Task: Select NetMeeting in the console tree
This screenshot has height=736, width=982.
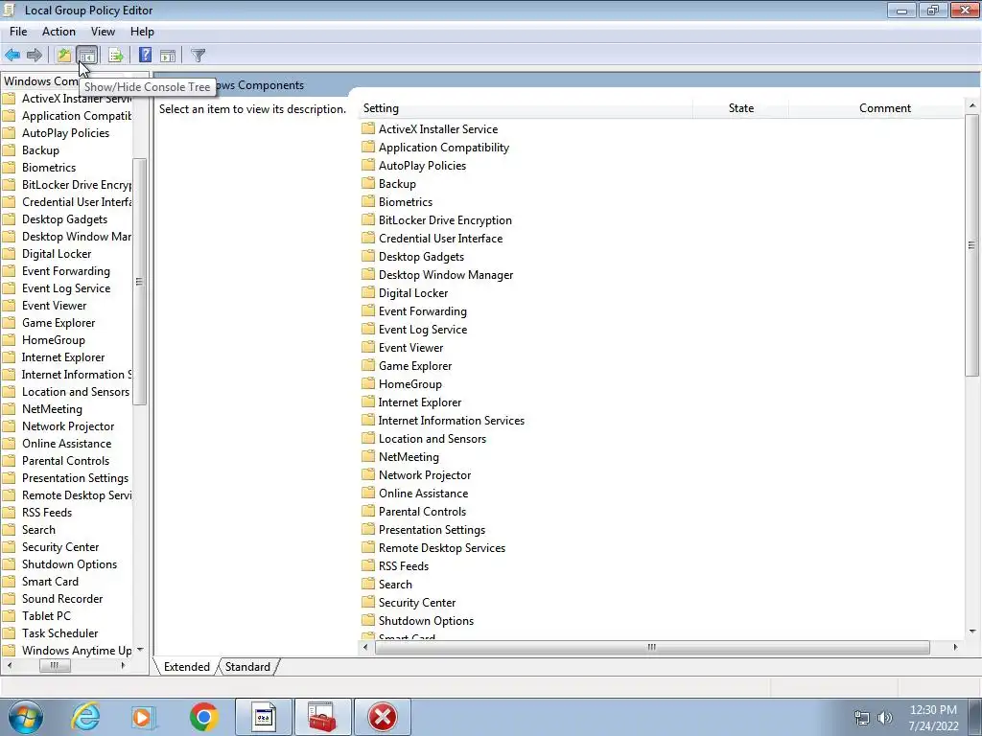Action: click(52, 408)
